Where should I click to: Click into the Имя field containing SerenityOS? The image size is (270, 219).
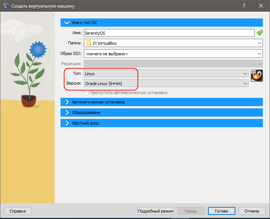pos(169,33)
